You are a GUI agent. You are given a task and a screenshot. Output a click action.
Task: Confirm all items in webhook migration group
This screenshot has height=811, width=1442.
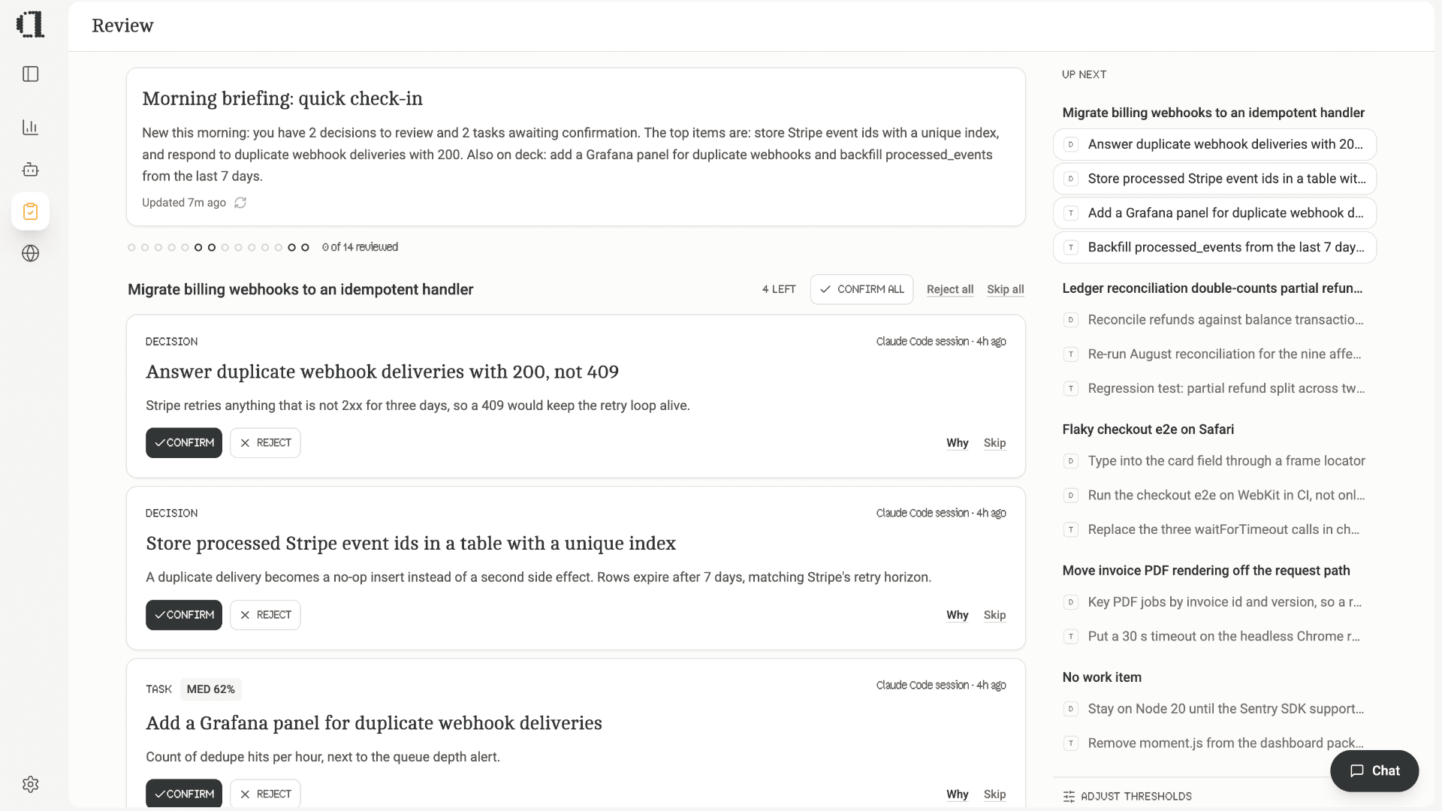tap(861, 289)
